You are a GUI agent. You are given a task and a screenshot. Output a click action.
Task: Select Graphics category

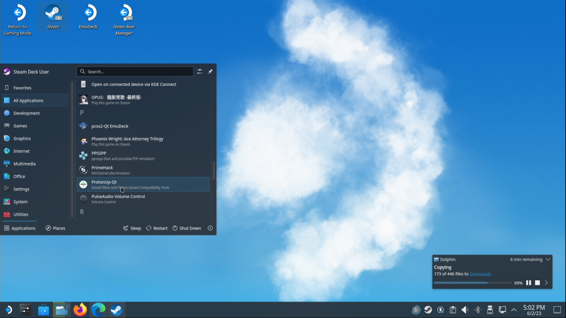35,139
